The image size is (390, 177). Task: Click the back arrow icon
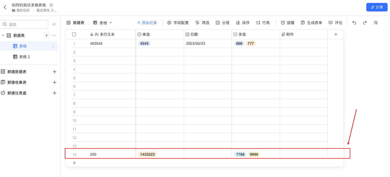click(5, 7)
